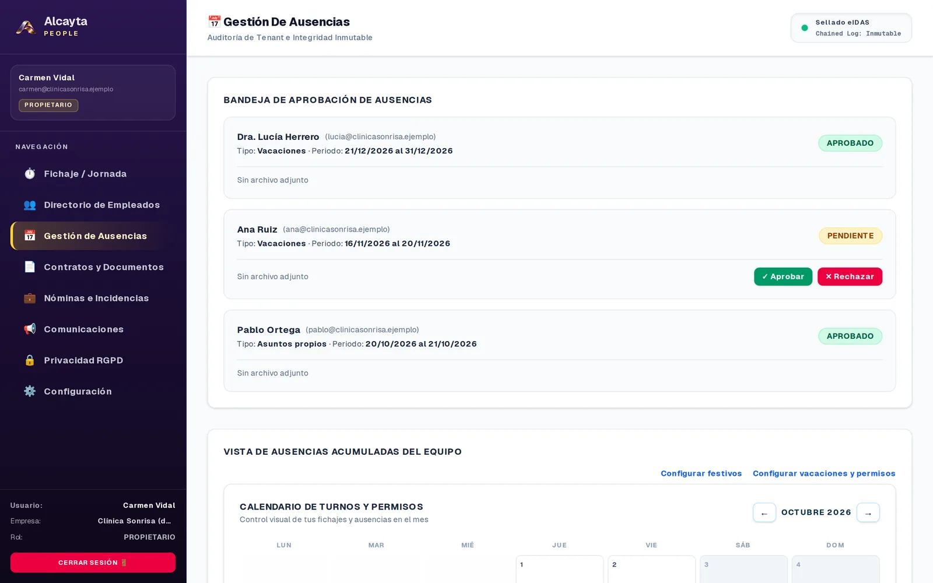The height and width of the screenshot is (583, 933).
Task: Click the calendar icon beside Gestión de Ausencias in sidebar
Action: (x=30, y=236)
